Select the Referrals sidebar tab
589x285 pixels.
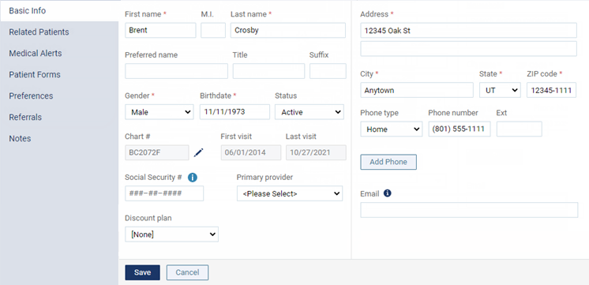pos(25,117)
